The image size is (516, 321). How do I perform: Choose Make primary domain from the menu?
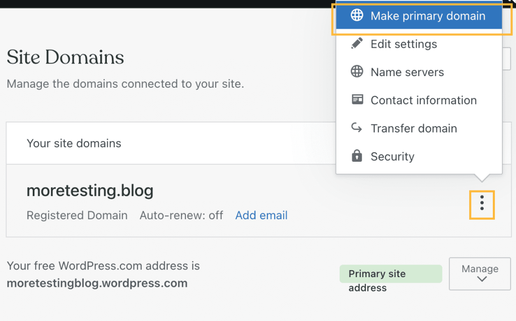point(427,16)
